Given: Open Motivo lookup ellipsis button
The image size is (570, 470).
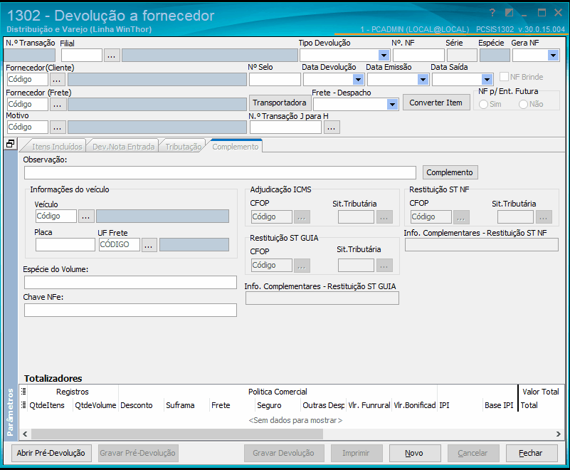Looking at the screenshot, I should click(57, 127).
